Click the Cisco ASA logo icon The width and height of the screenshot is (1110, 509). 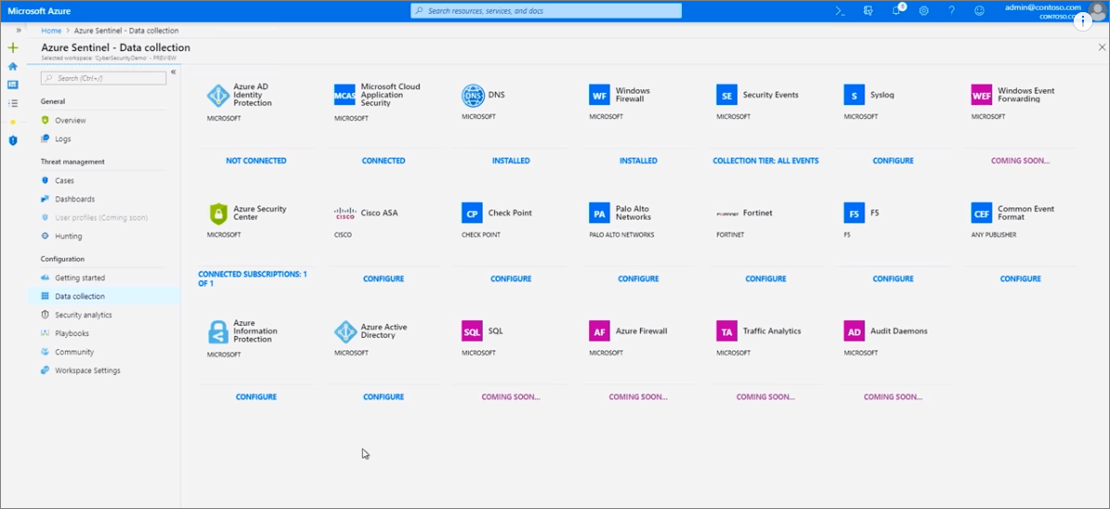click(345, 213)
